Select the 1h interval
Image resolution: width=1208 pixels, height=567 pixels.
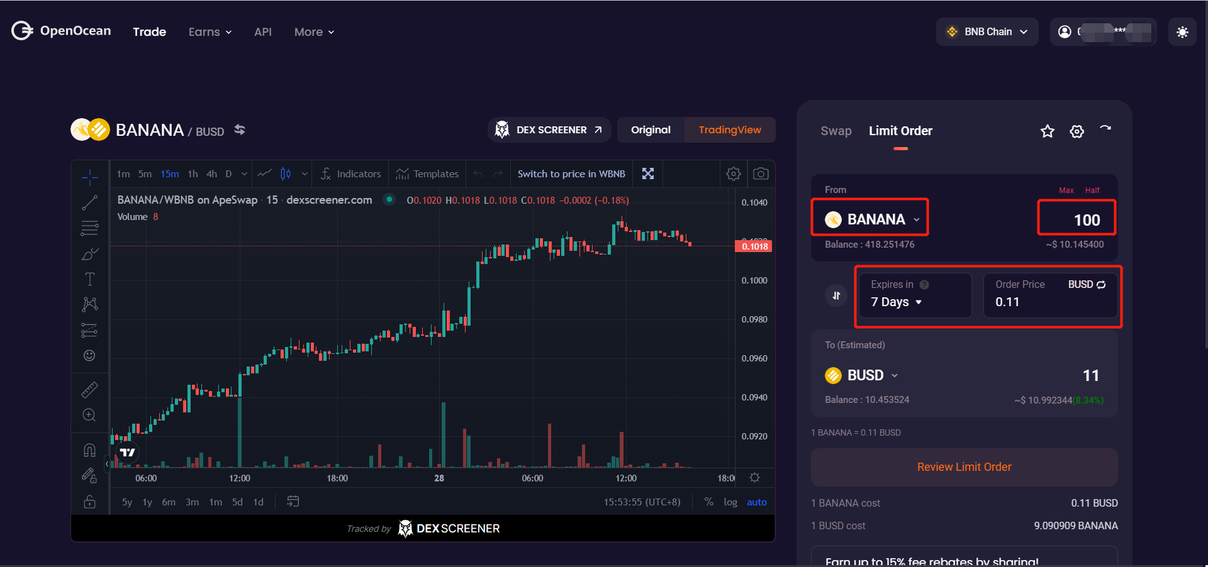click(193, 174)
